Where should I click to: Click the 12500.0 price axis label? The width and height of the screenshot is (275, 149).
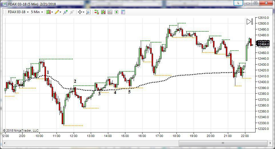[x=263, y=23]
